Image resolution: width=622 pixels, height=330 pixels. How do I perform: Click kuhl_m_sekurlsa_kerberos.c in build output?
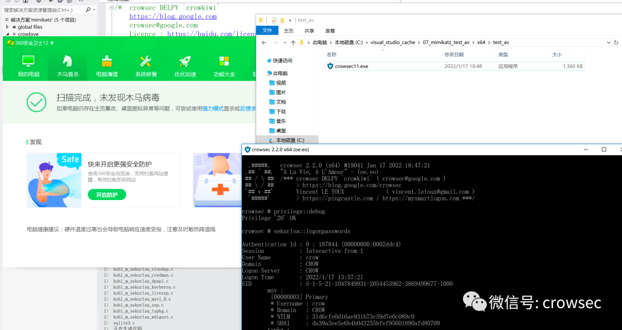point(144,287)
